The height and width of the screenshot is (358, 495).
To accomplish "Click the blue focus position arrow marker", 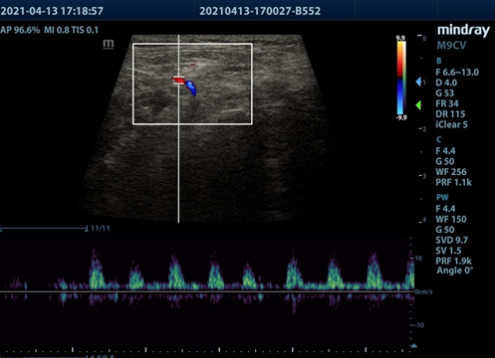I will [418, 82].
